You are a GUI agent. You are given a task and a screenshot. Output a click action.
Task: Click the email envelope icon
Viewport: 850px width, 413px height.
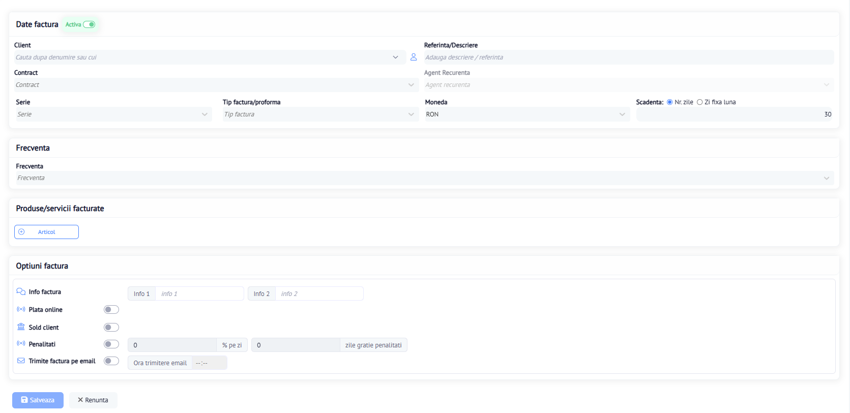click(x=21, y=361)
